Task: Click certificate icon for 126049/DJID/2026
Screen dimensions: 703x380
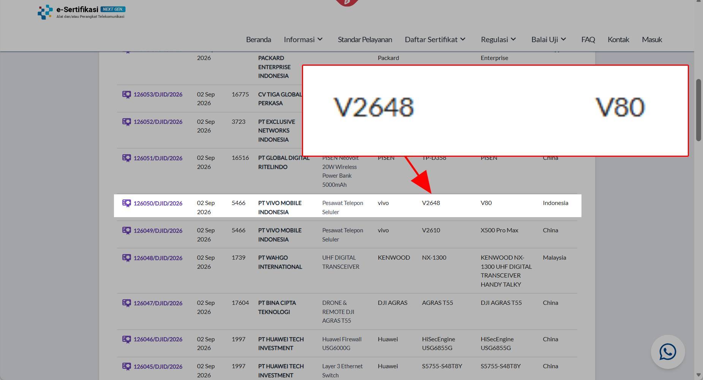Action: pos(126,230)
